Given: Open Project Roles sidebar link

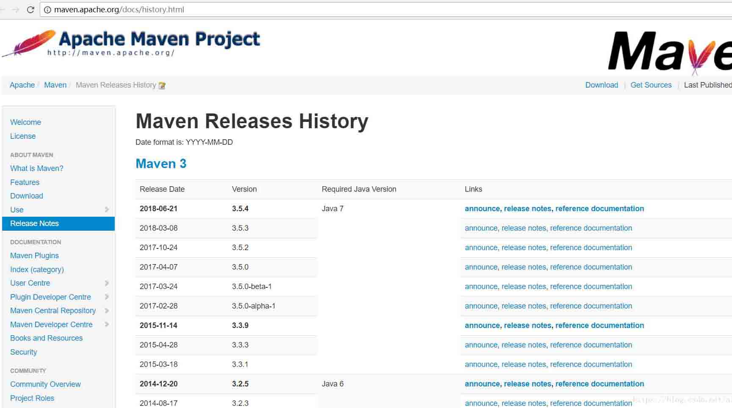Looking at the screenshot, I should 32,398.
